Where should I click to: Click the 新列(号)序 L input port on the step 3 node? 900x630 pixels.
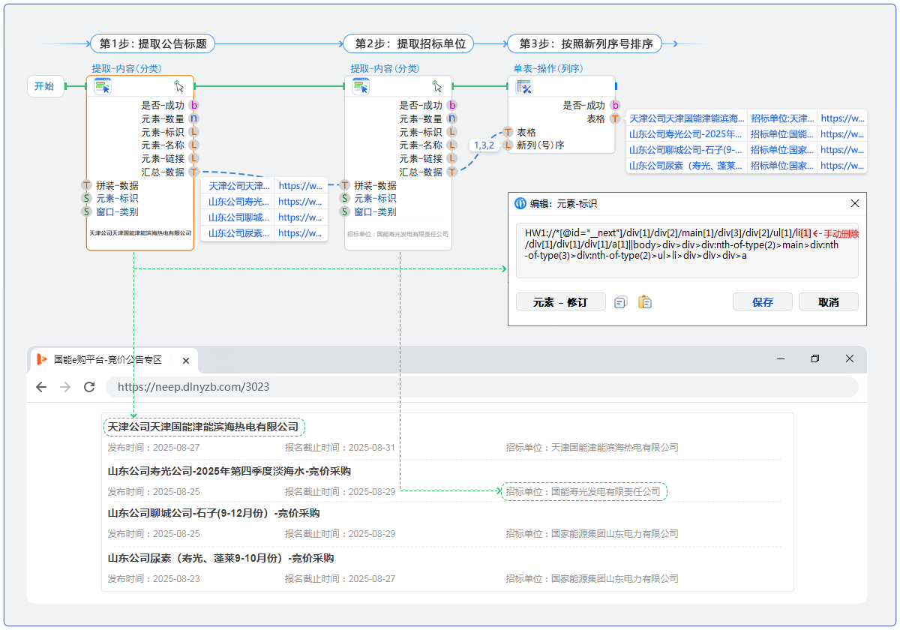[x=508, y=145]
